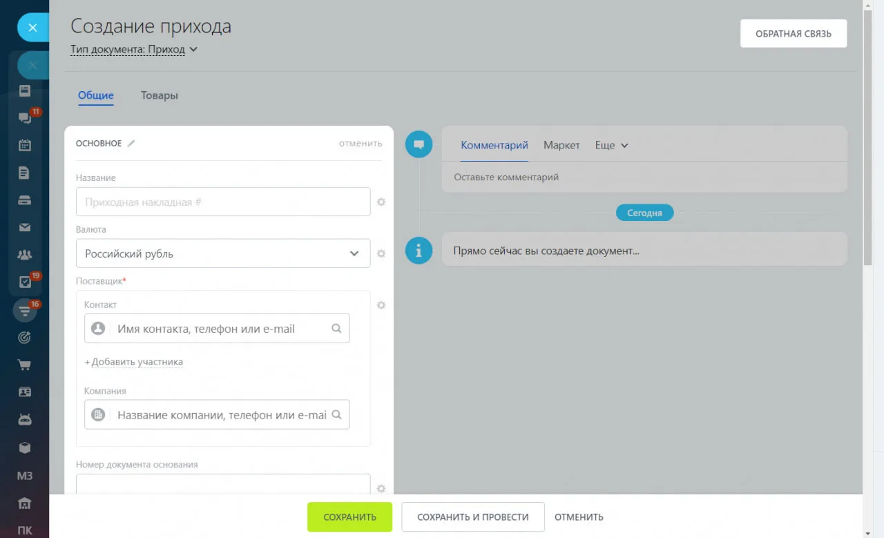The image size is (884, 538).
Task: Switch to the Общие tab
Action: tap(95, 95)
